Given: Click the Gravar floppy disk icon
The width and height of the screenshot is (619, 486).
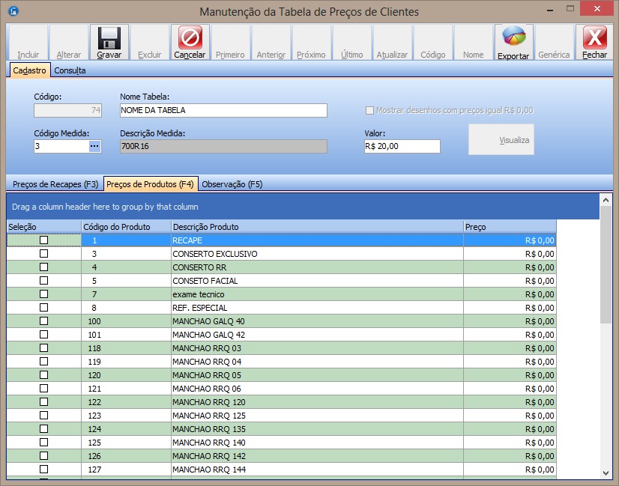Looking at the screenshot, I should pos(109,39).
